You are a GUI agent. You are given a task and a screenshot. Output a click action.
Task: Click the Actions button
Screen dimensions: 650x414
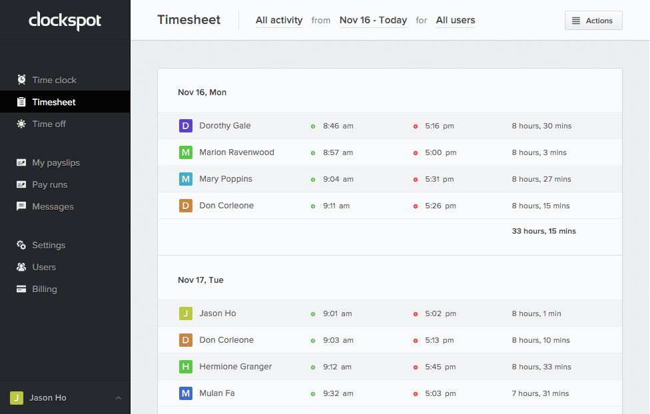[x=593, y=21]
